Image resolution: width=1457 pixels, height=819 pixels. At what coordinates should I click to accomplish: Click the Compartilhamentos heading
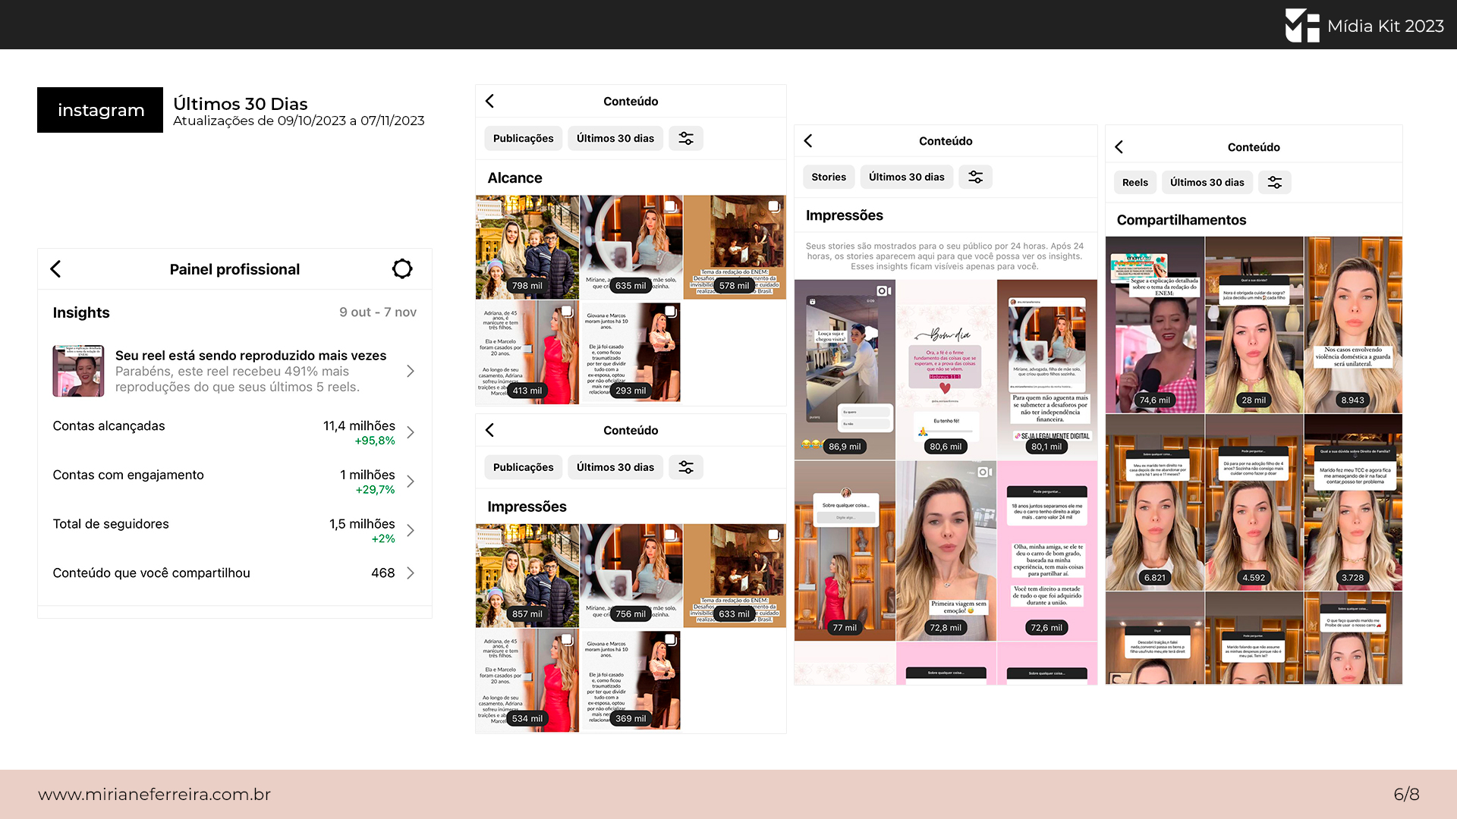(1181, 220)
